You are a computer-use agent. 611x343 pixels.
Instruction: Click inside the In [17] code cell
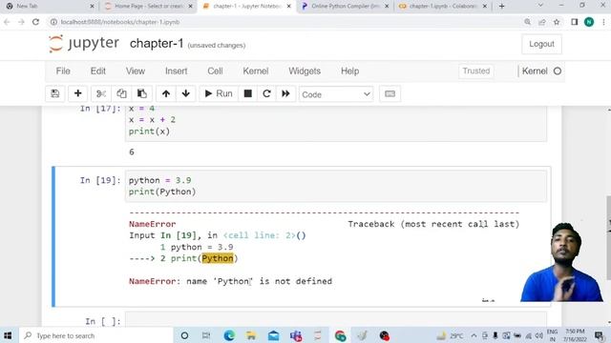tap(336, 124)
